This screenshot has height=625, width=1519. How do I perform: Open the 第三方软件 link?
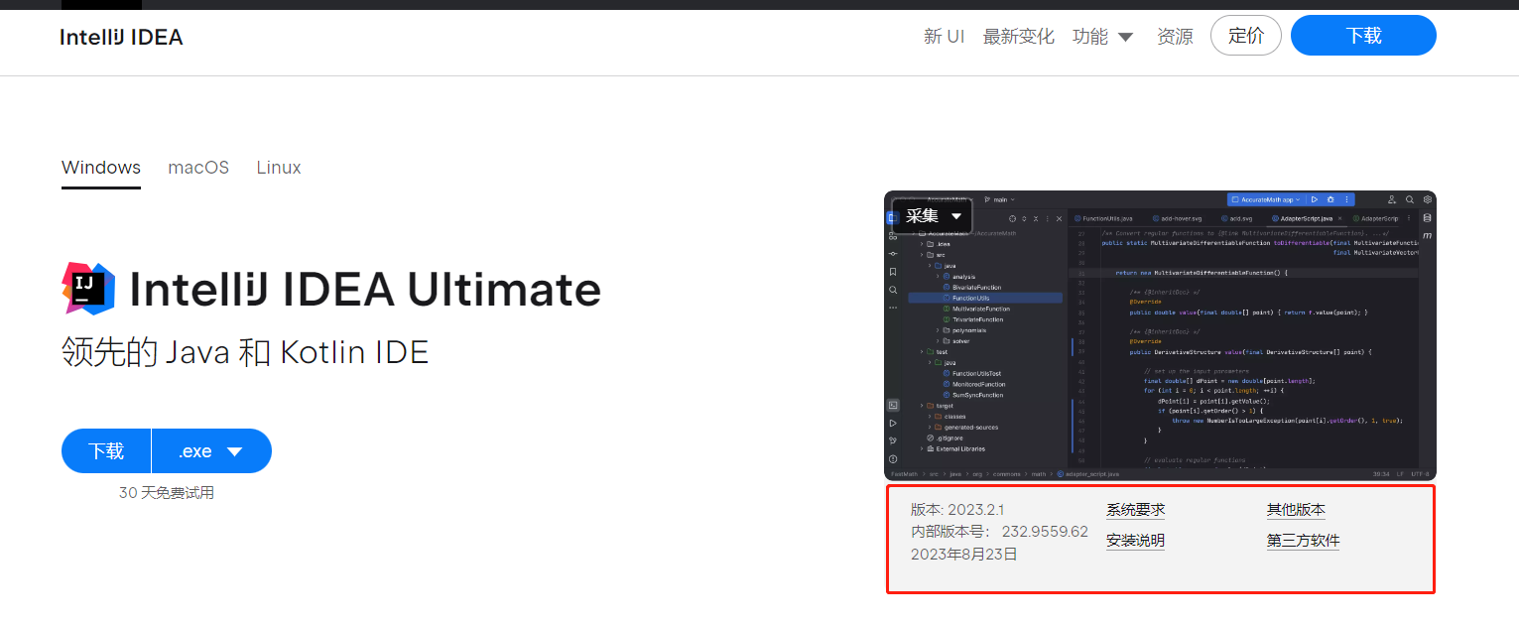pos(1303,541)
